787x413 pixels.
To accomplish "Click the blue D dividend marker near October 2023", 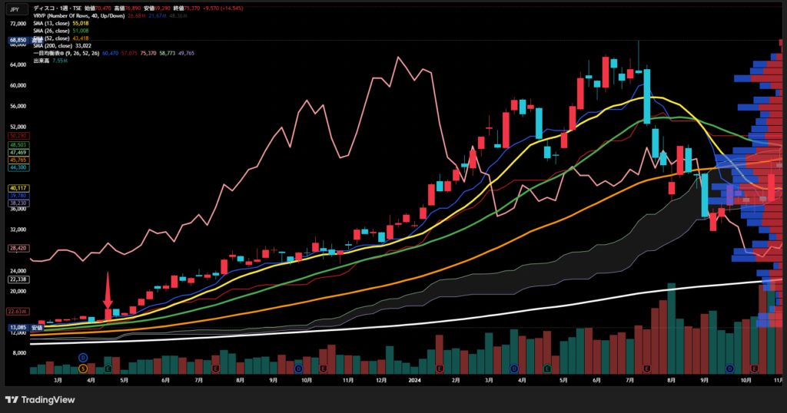I will click(297, 369).
